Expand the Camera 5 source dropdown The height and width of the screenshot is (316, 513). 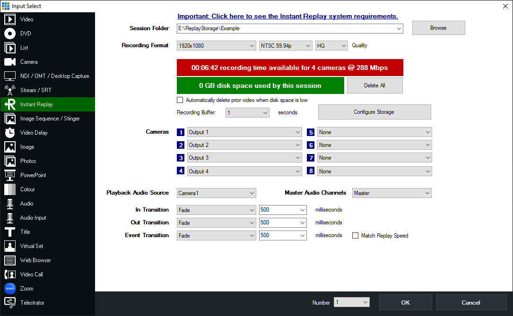[374, 132]
